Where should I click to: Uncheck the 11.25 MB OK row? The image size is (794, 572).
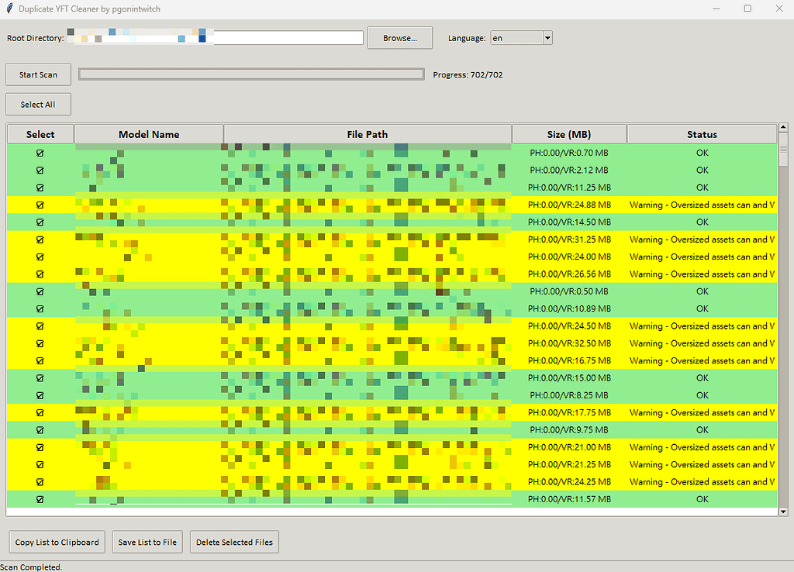coord(40,188)
